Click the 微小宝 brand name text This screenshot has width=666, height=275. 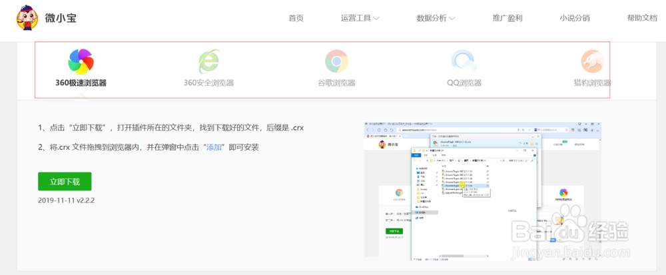tap(61, 18)
